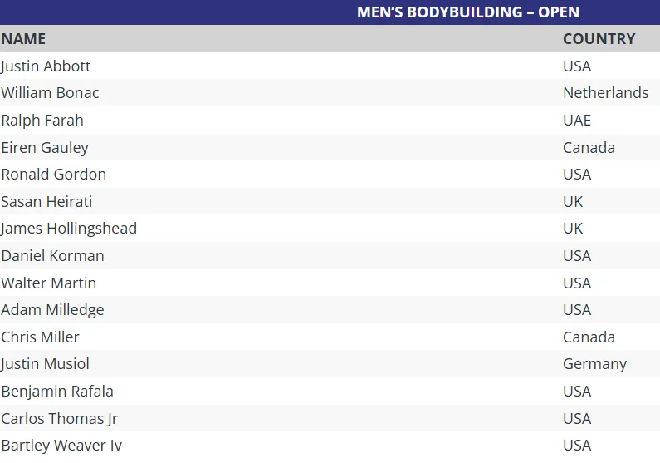The image size is (660, 463).
Task: Click the name Justin Abbott
Action: click(46, 66)
